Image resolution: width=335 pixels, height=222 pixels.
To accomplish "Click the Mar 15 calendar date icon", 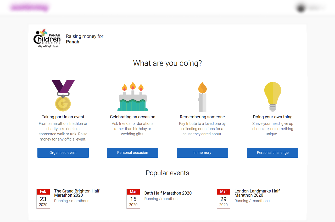I will click(133, 198).
